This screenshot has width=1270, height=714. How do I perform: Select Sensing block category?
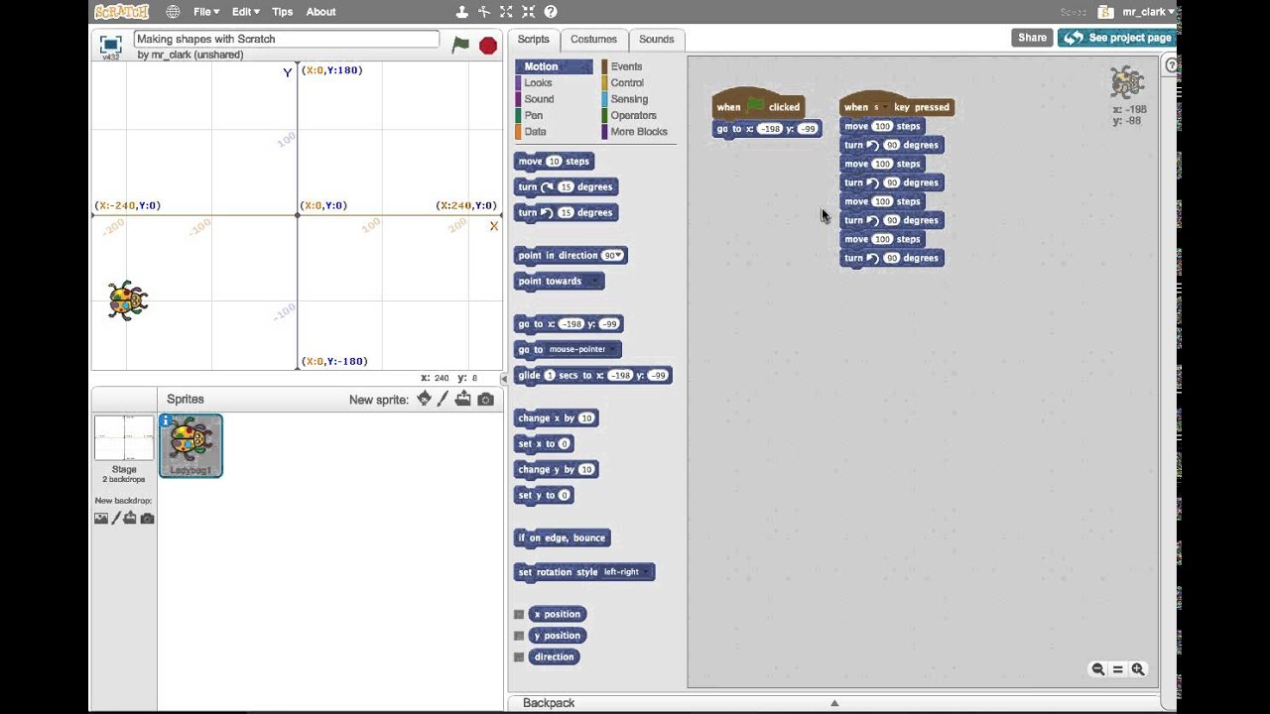pyautogui.click(x=629, y=99)
